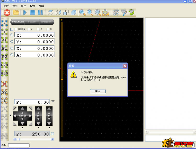Select the first cube top view icon

click(x=51, y=13)
